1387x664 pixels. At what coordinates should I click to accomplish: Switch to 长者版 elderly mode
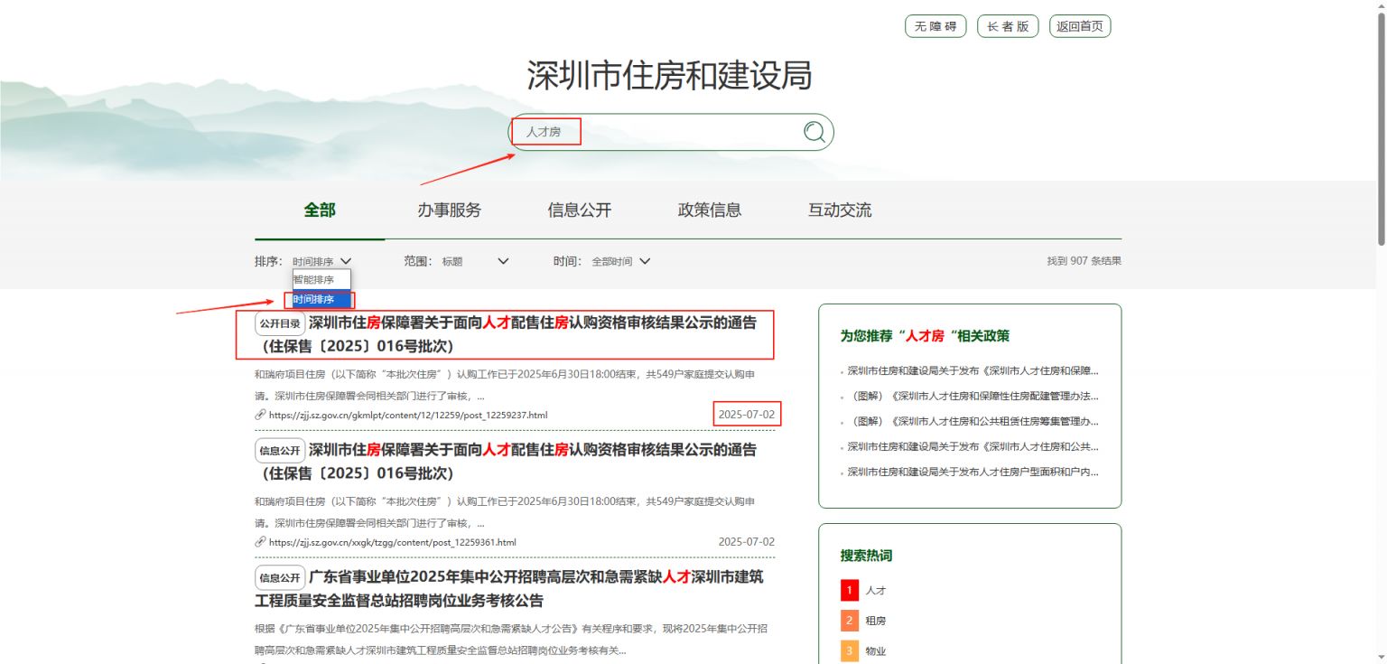tap(1008, 26)
